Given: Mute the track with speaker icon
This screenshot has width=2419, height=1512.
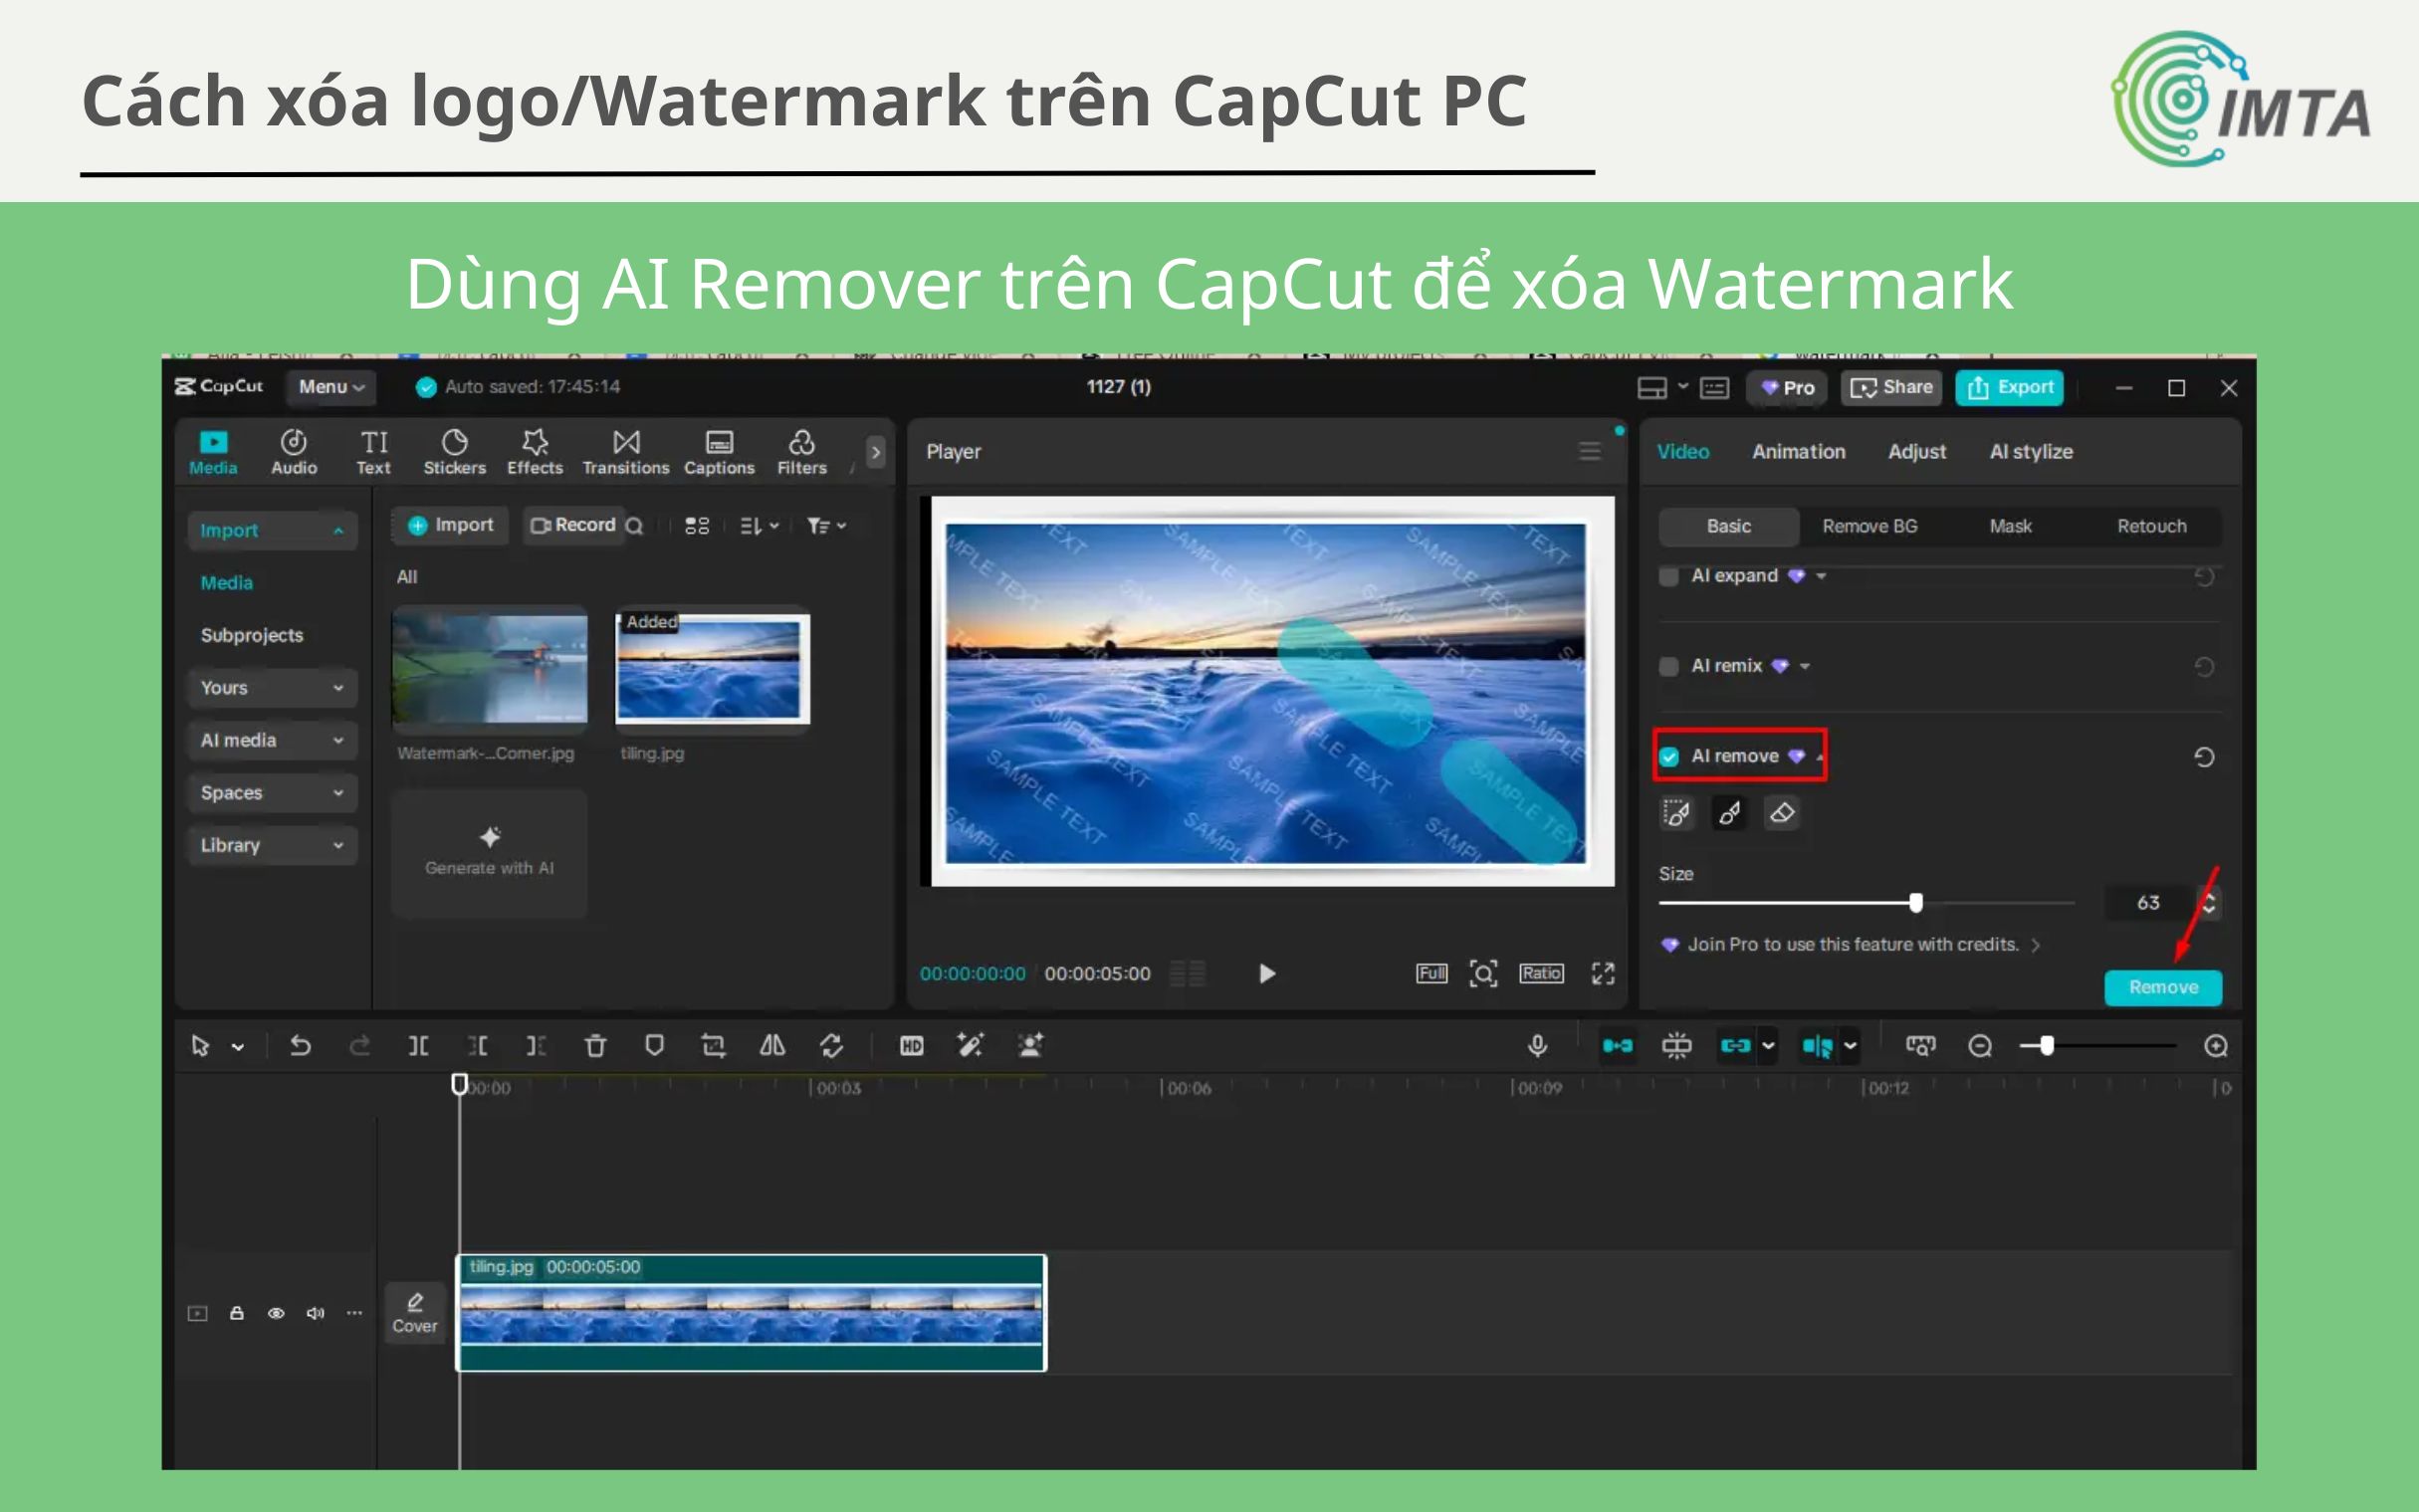Looking at the screenshot, I should (x=315, y=1314).
